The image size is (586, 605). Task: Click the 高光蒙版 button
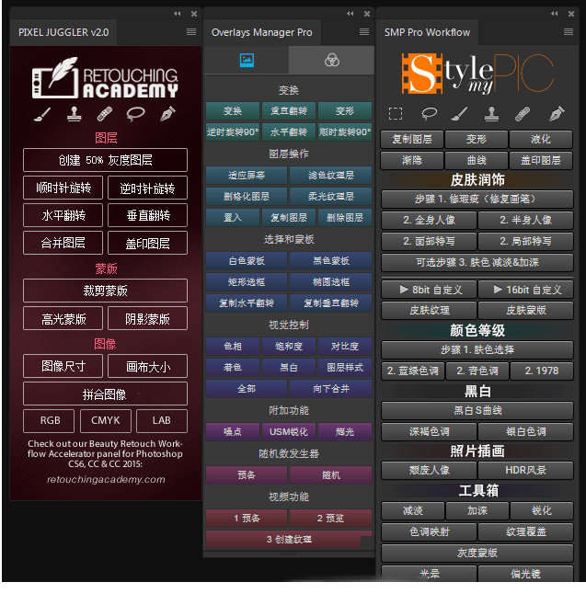(x=63, y=318)
